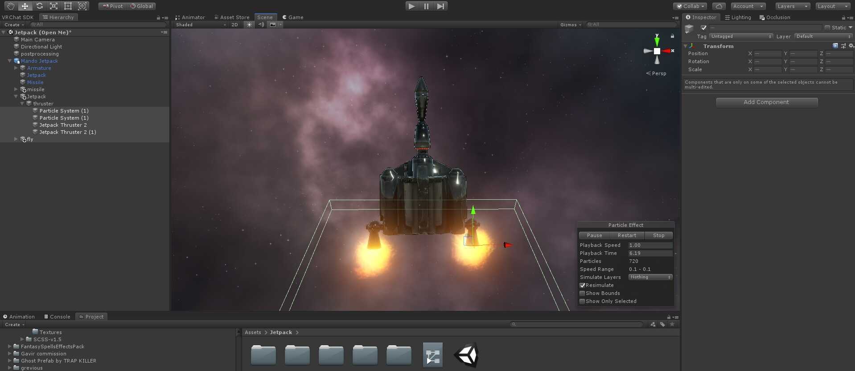The image size is (855, 371).
Task: Select the Rotate tool
Action: coord(39,6)
